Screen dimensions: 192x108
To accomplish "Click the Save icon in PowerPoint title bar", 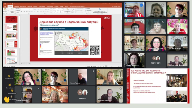I will (5, 4).
